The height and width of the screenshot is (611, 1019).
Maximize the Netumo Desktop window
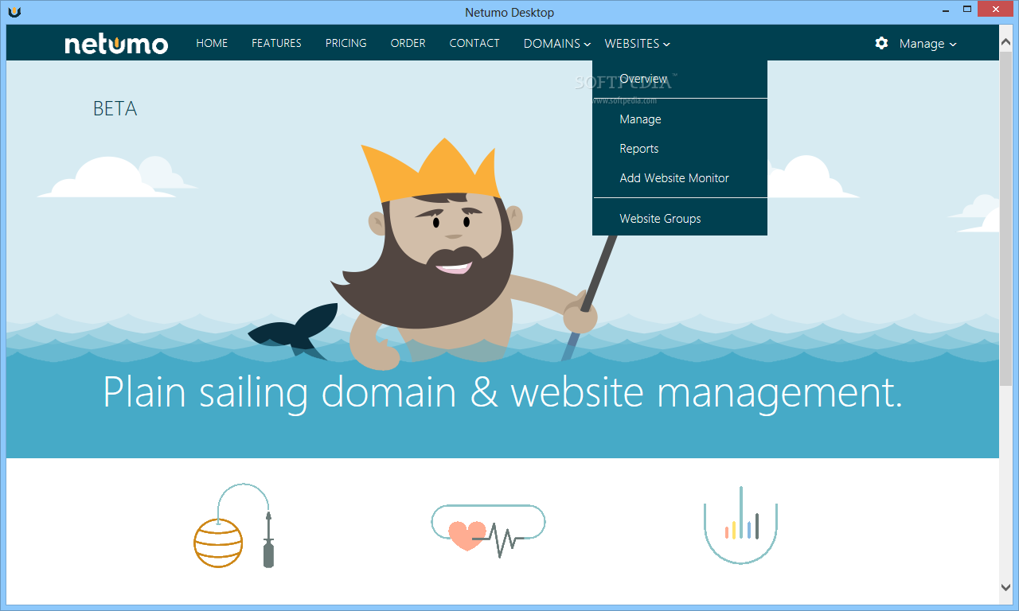pos(967,10)
